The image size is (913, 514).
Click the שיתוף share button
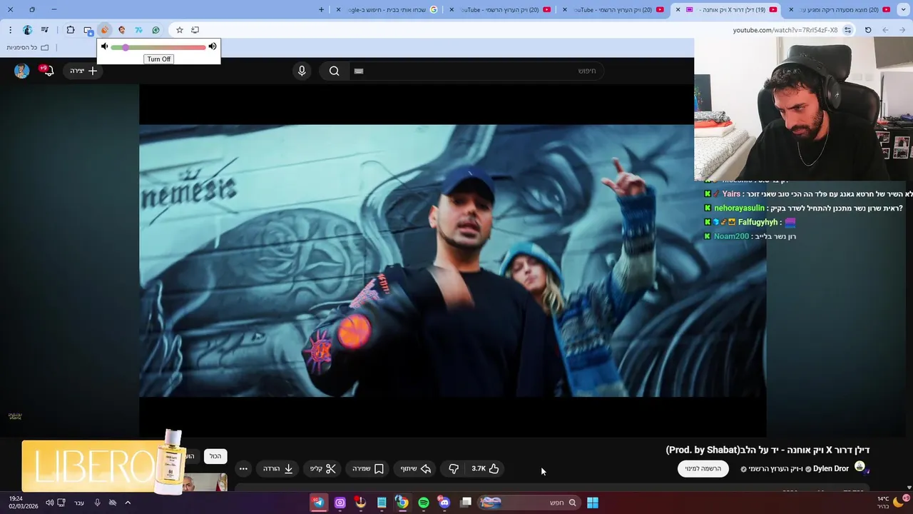[415, 469]
